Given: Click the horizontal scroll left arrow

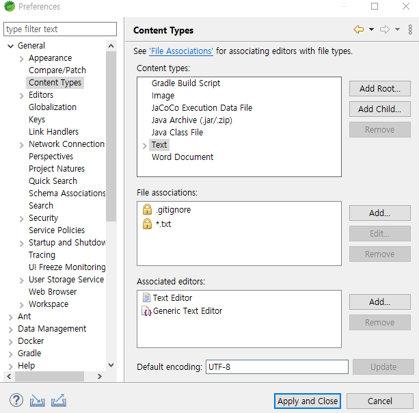Looking at the screenshot, I should pyautogui.click(x=10, y=376).
